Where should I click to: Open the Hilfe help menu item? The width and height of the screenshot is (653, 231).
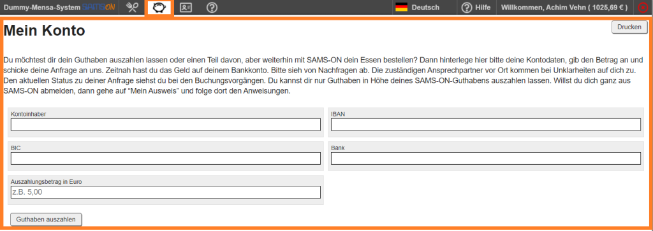[476, 8]
